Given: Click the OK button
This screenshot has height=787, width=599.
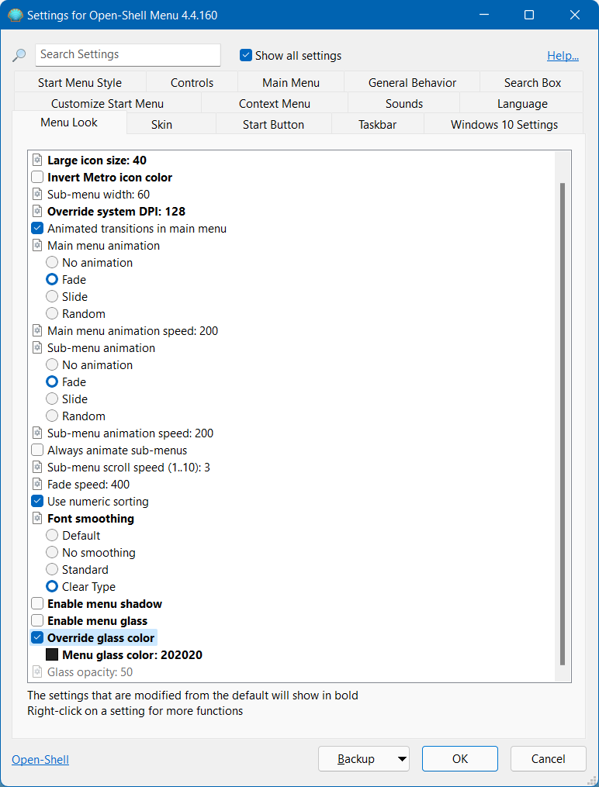Looking at the screenshot, I should (x=460, y=759).
